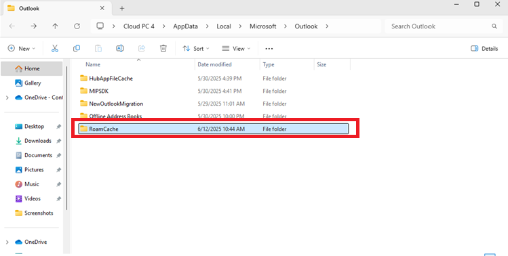Navigate to Local breadcrumb
508x256 pixels.
pos(224,26)
